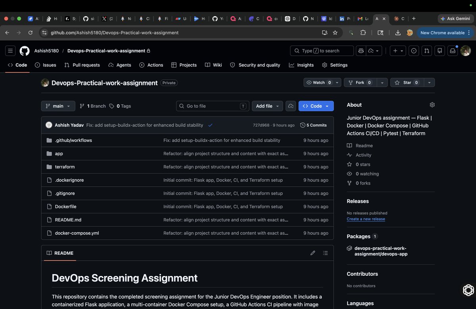Screen dimensions: 476x309
Task: Open the app folder
Action: coord(59,154)
